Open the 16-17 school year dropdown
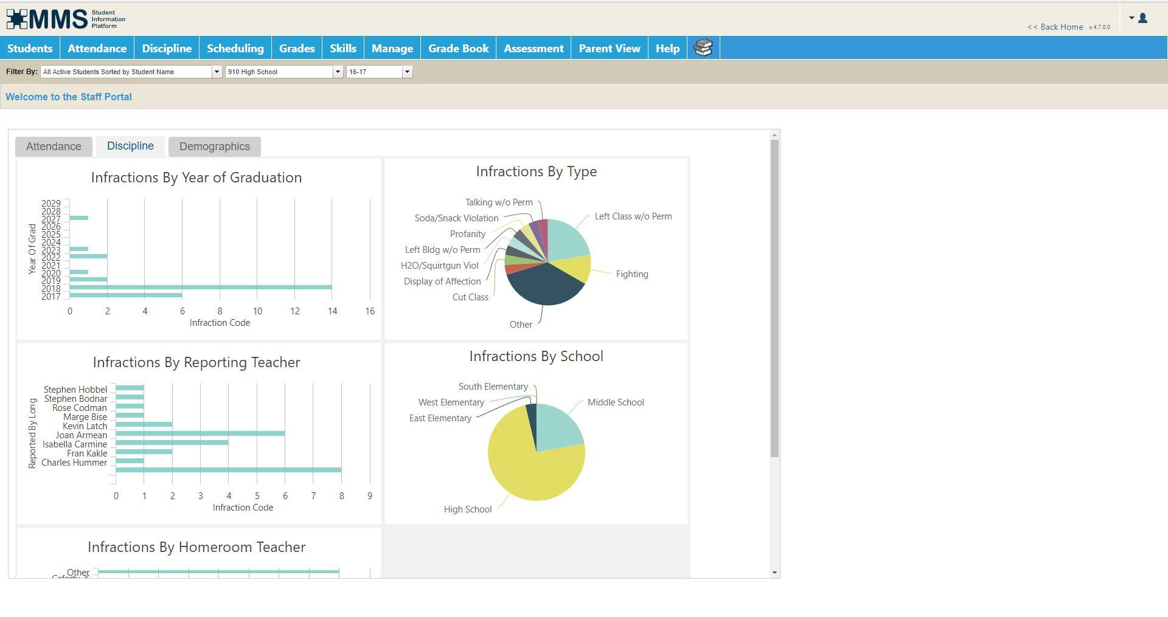Image resolution: width=1168 pixels, height=617 pixels. click(x=407, y=72)
